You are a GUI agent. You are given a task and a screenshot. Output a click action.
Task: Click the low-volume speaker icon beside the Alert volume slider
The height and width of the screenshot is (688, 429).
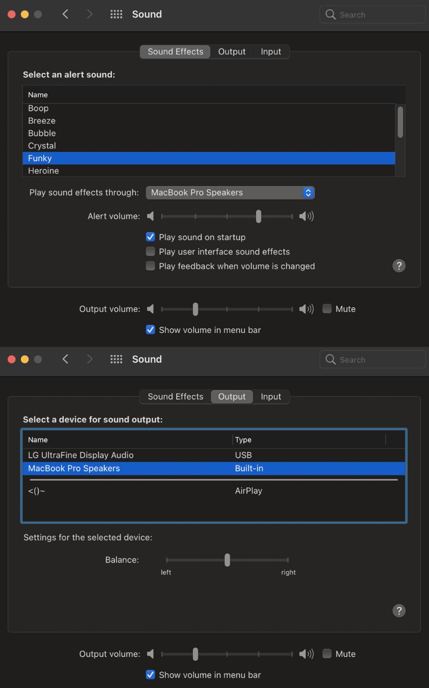[x=150, y=216]
